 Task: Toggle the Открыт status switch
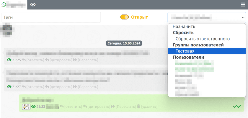click(125, 17)
